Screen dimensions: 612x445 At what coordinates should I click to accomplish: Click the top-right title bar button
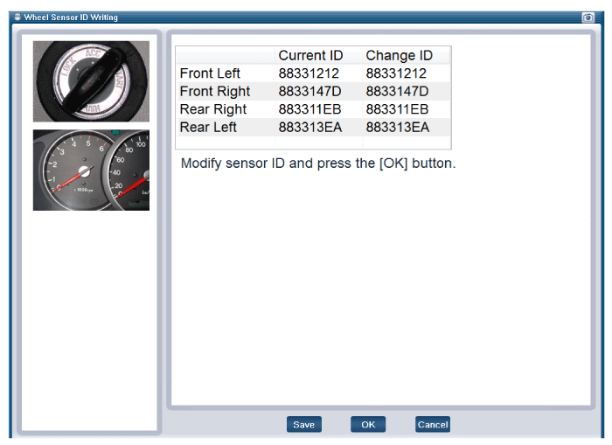point(588,17)
